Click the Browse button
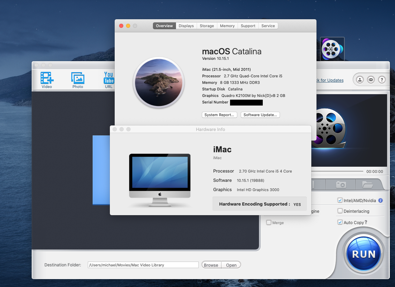This screenshot has height=287, width=395. tap(211, 265)
